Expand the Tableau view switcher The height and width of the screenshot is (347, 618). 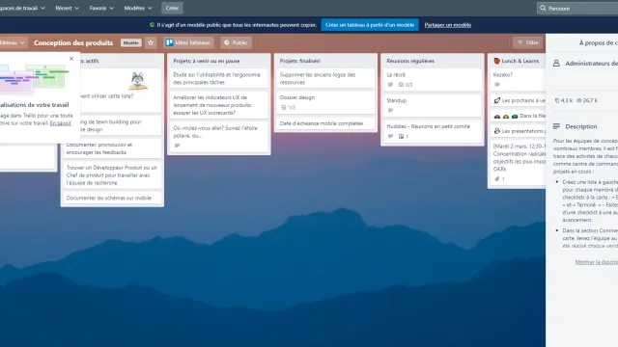pyautogui.click(x=13, y=42)
